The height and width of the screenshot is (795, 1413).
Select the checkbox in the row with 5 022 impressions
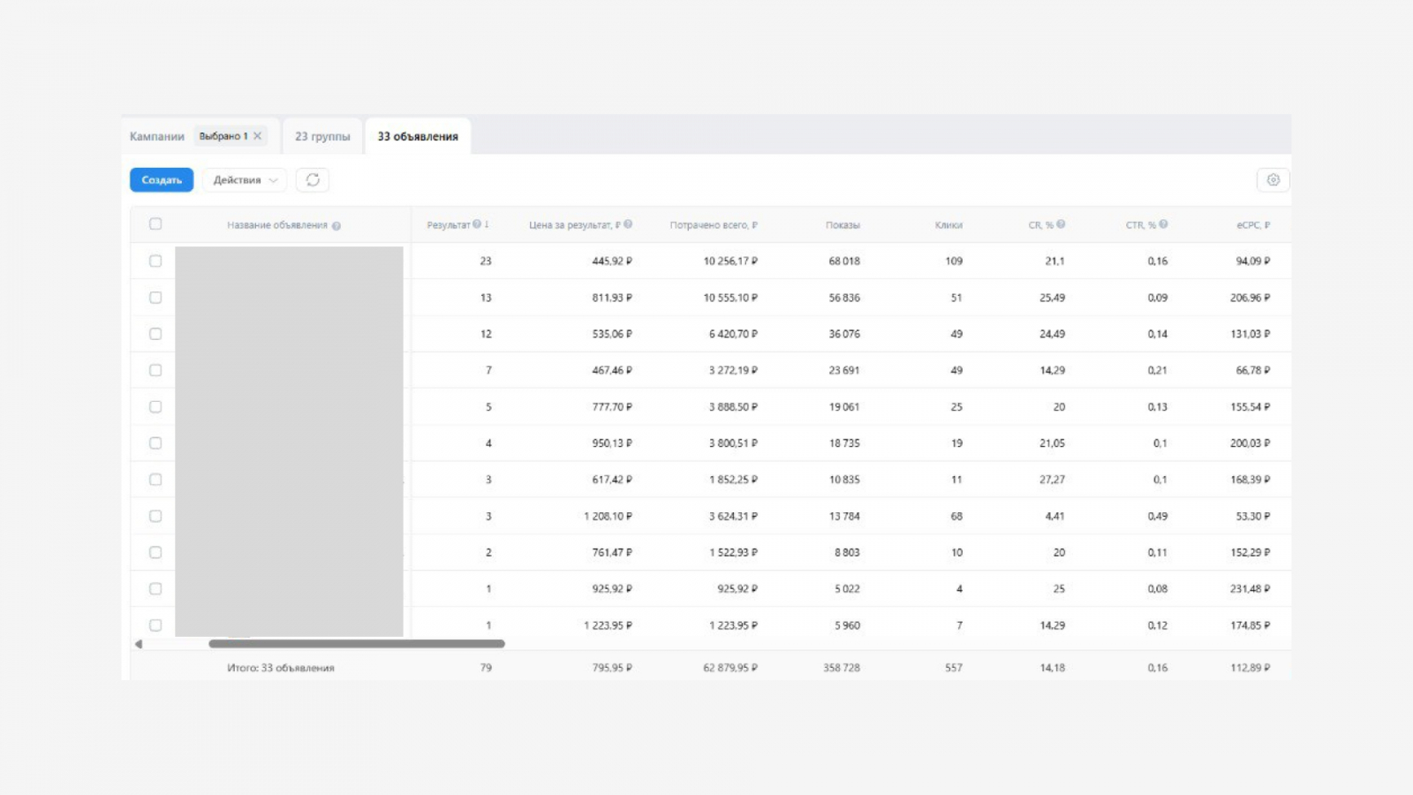(155, 589)
